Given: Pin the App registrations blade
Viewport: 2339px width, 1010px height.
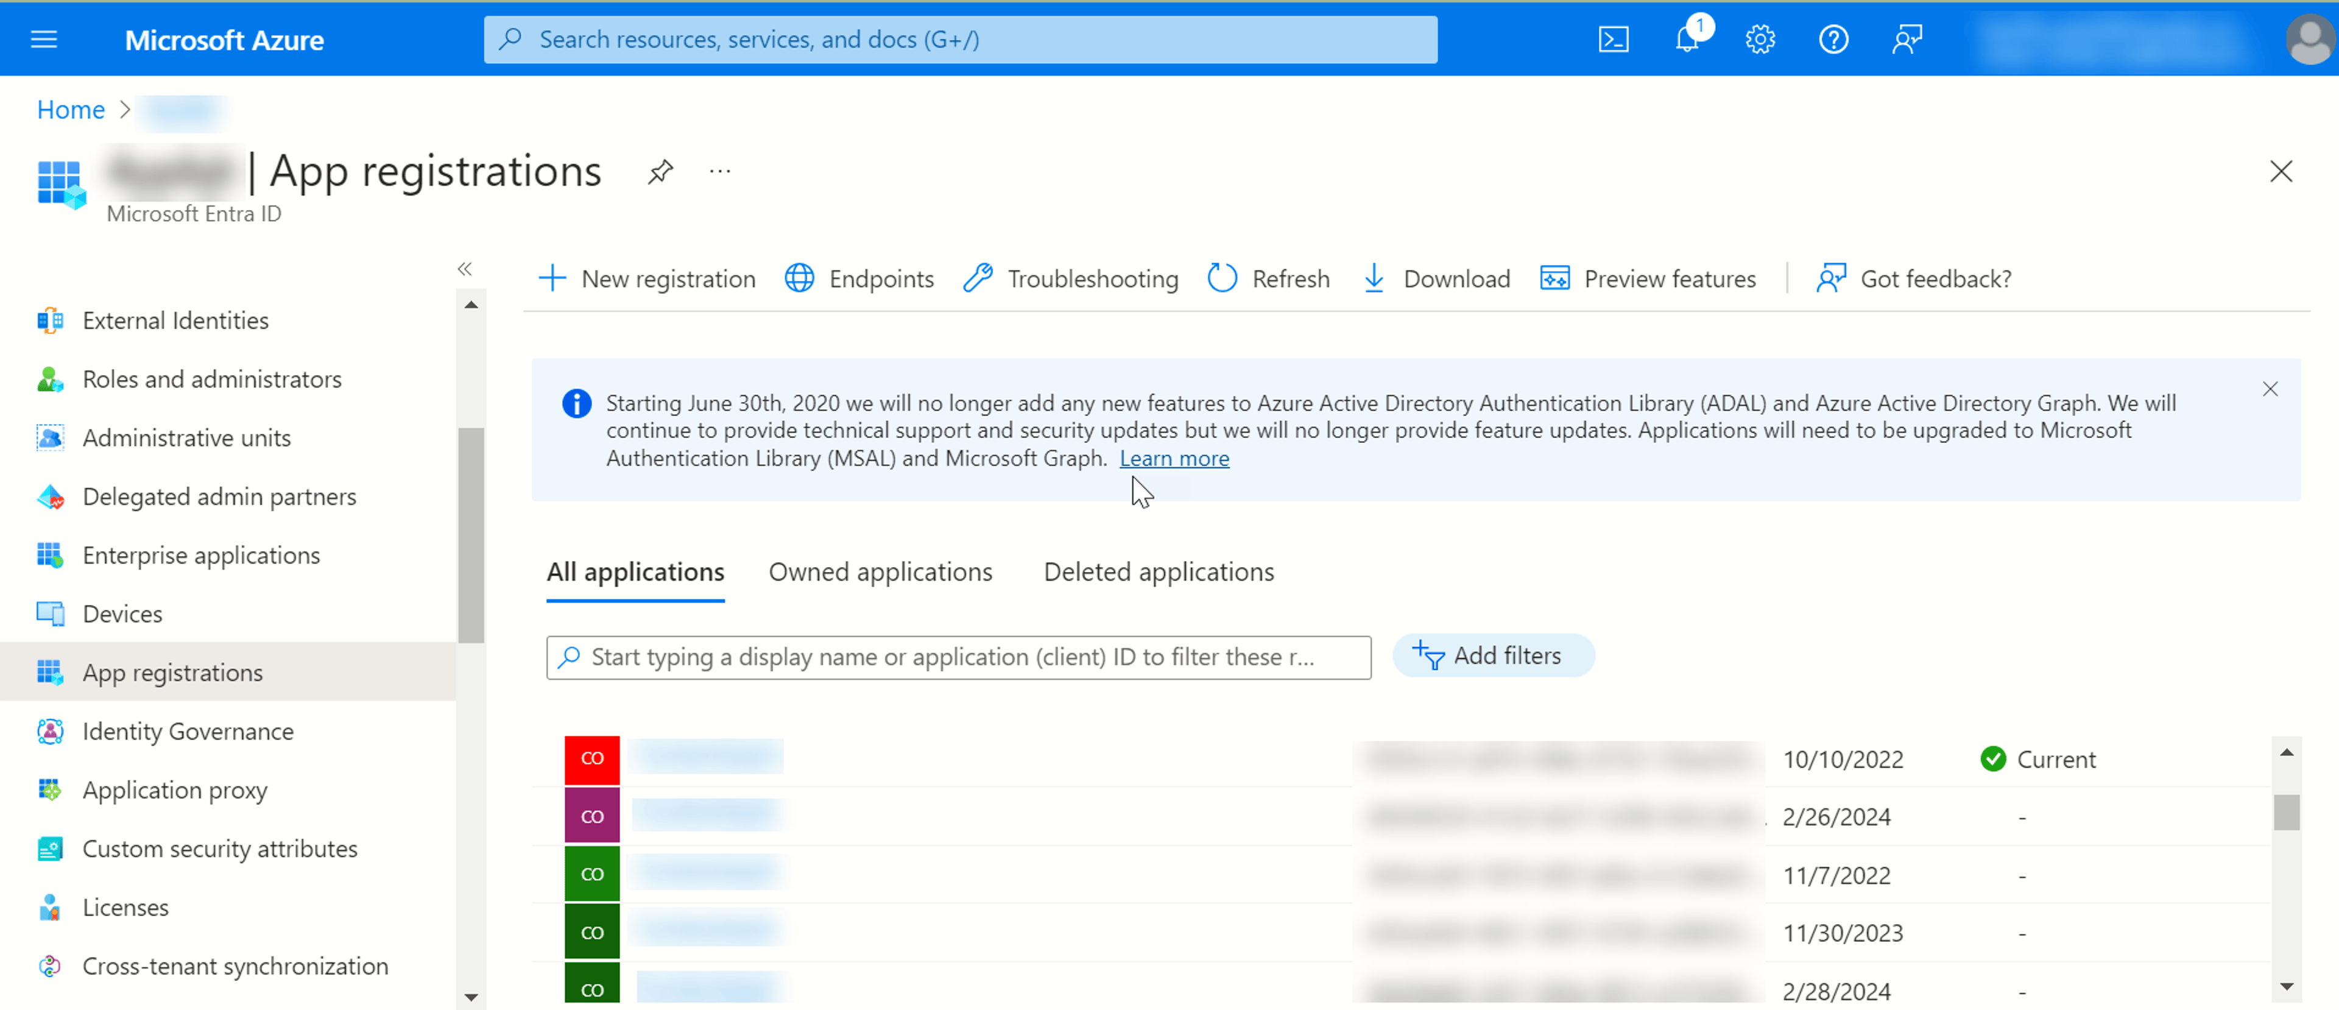Looking at the screenshot, I should (x=660, y=171).
